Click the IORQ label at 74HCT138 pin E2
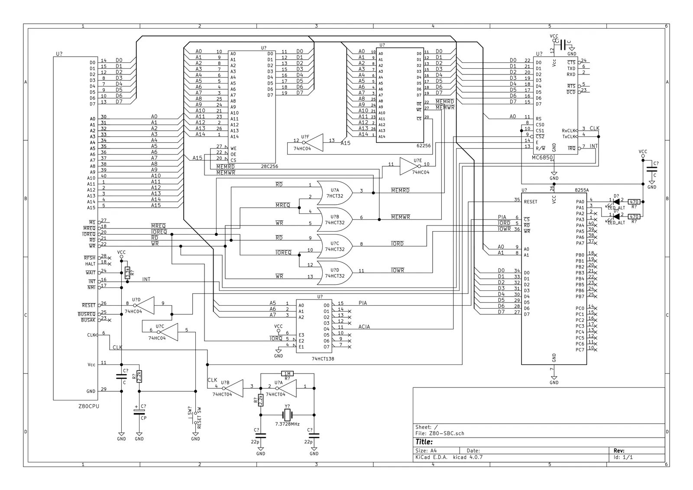 [276, 339]
